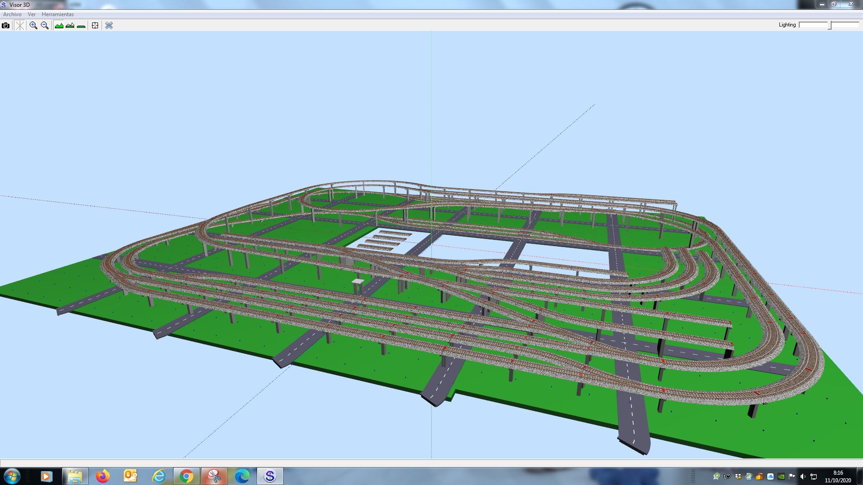Click the blue X toolbar icon
Viewport: 863px width, 485px height.
tap(109, 26)
